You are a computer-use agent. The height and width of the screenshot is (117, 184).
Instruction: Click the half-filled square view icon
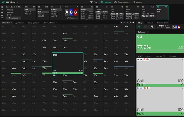(124, 23)
